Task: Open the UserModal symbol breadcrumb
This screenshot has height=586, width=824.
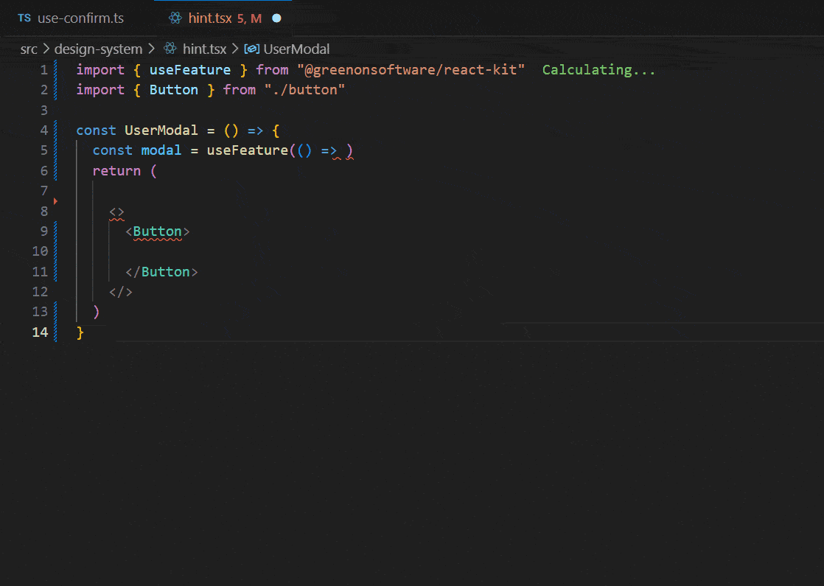Action: [x=296, y=49]
